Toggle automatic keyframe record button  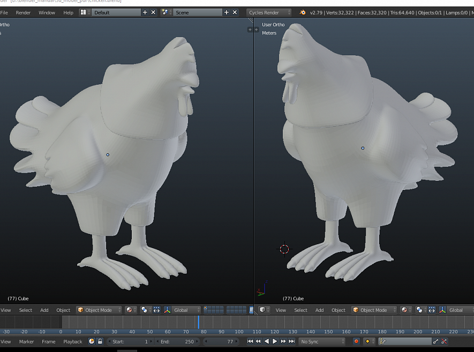point(356,341)
